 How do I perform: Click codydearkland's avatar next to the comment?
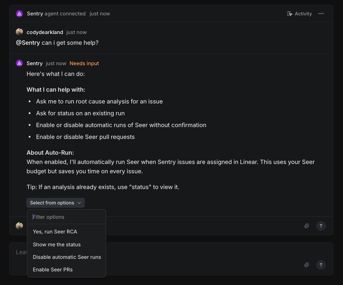coord(19,32)
